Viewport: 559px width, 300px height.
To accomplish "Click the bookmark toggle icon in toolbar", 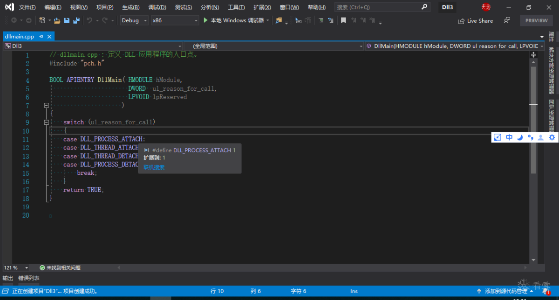I will point(343,20).
